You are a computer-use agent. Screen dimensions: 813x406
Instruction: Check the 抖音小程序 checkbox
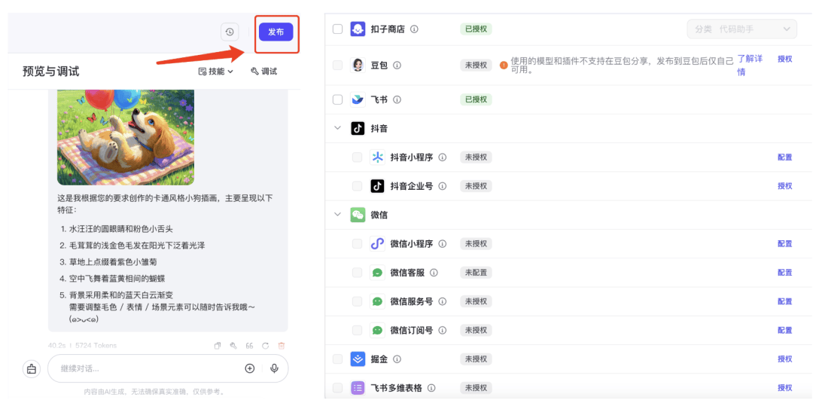click(358, 157)
